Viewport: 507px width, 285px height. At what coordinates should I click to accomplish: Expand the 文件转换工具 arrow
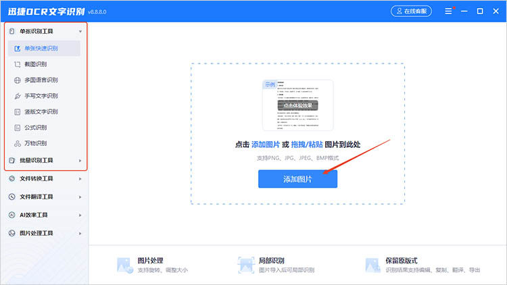(80, 179)
